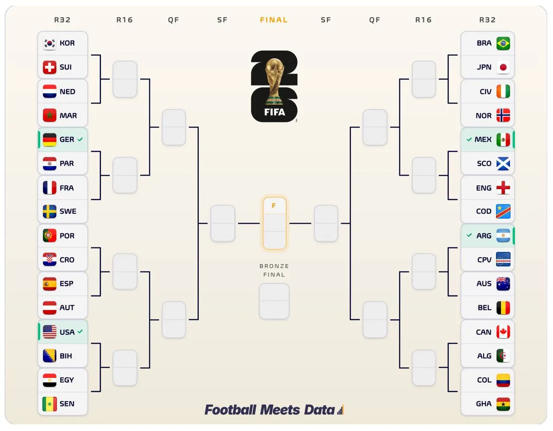
Task: Click the gold-outlined Final match slot
Action: tap(274, 223)
